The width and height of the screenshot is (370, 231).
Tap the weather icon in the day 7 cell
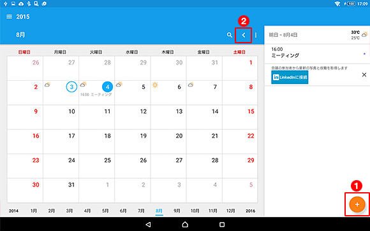click(x=191, y=84)
